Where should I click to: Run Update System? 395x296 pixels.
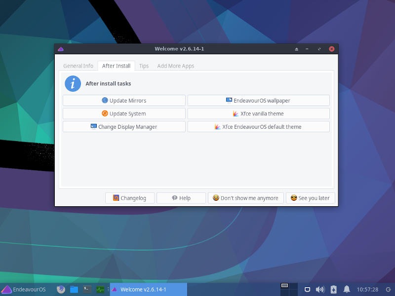click(x=123, y=113)
